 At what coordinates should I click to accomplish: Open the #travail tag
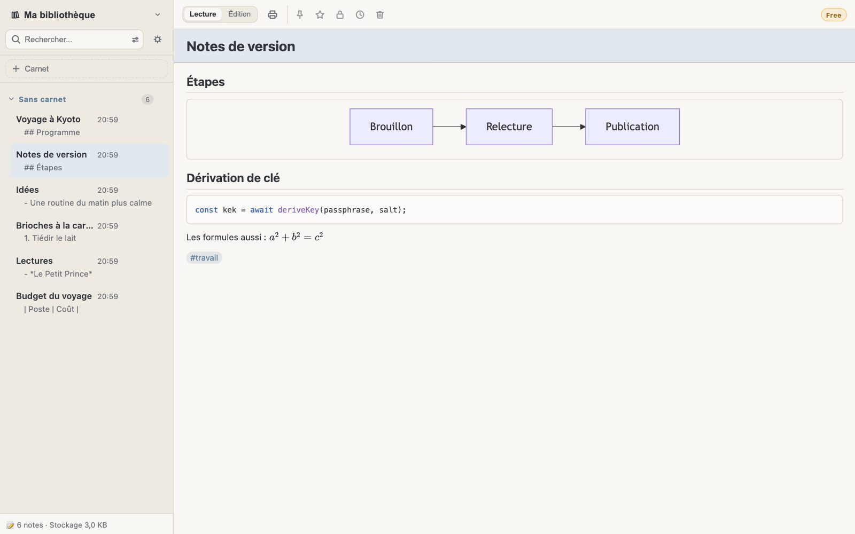point(204,258)
